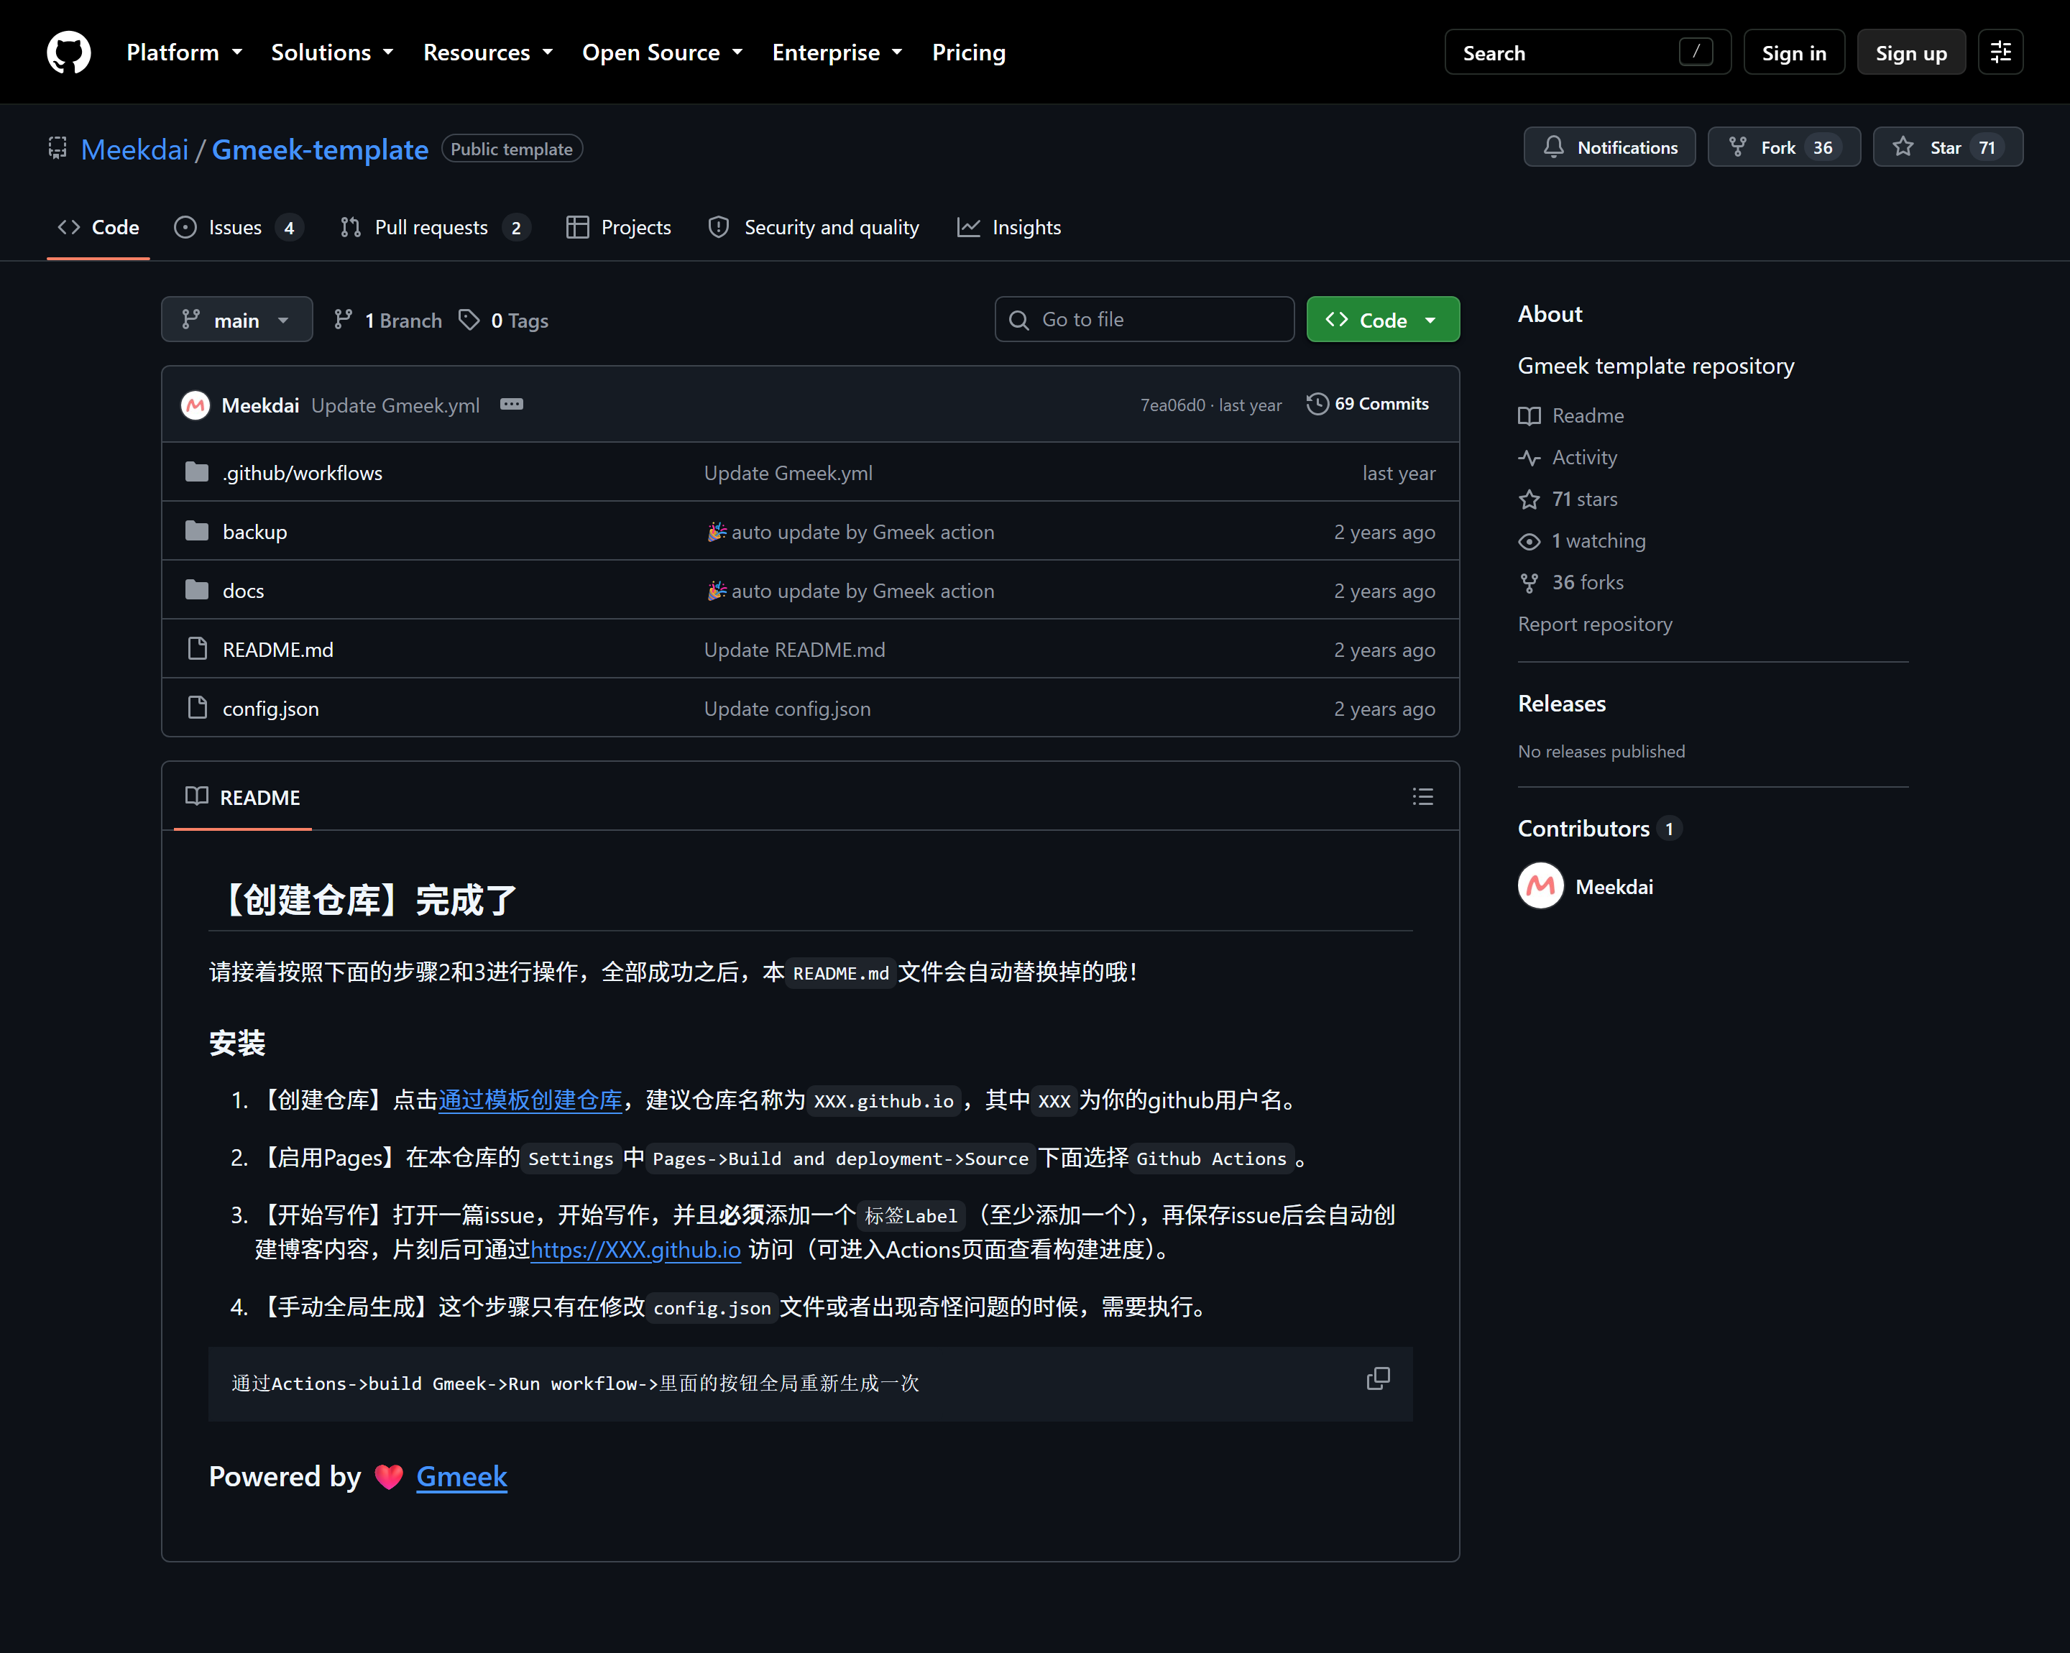This screenshot has width=2070, height=1653.
Task: View the 71 stars list
Action: (1568, 499)
